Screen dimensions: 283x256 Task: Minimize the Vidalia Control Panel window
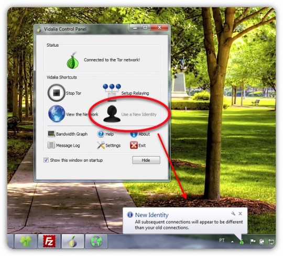135,28
